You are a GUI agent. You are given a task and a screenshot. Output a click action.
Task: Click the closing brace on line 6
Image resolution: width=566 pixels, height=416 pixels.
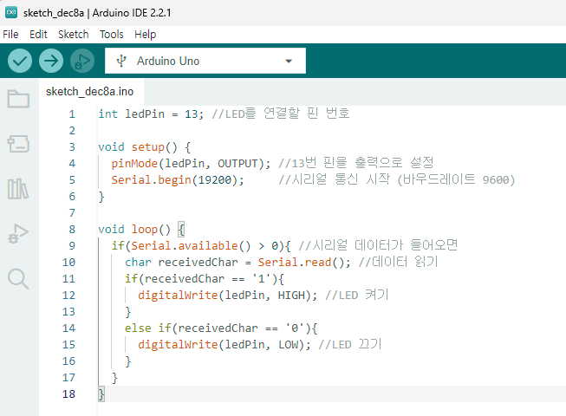click(101, 197)
